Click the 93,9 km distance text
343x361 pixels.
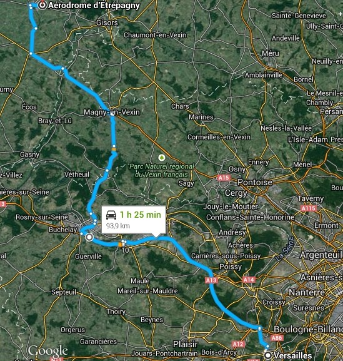point(118,226)
